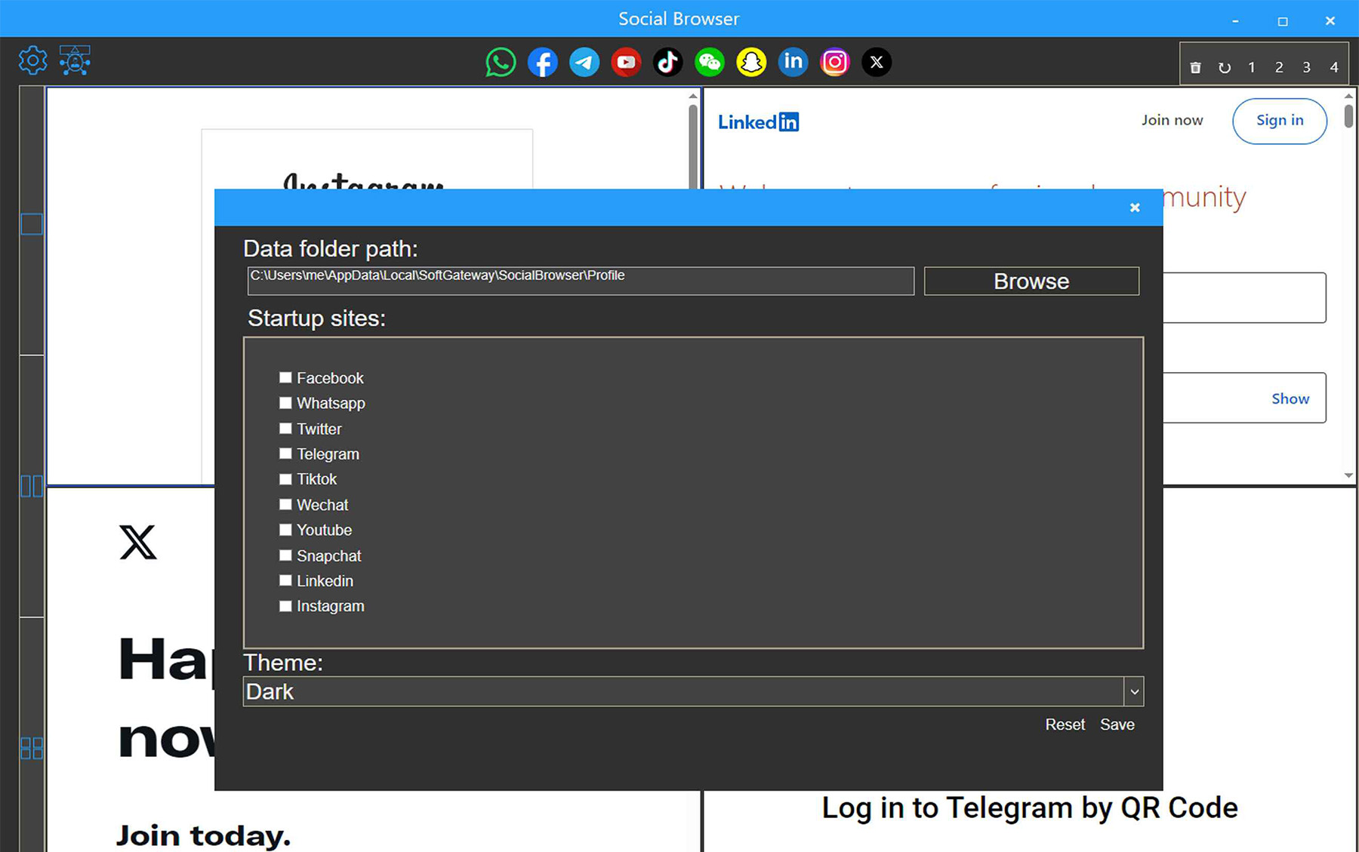Click the trash icon to clear sessions
The height and width of the screenshot is (852, 1359).
click(x=1196, y=66)
